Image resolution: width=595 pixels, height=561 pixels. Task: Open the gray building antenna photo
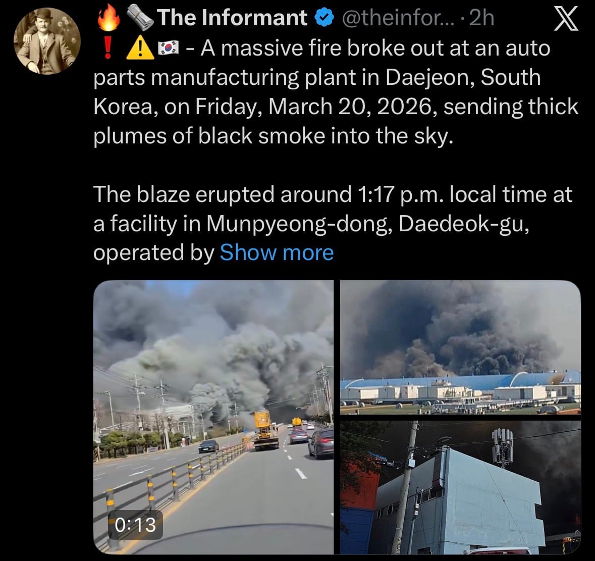point(460,487)
